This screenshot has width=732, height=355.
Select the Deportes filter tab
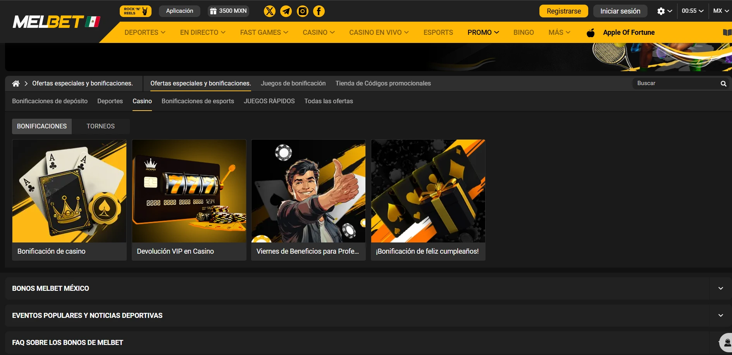[110, 101]
